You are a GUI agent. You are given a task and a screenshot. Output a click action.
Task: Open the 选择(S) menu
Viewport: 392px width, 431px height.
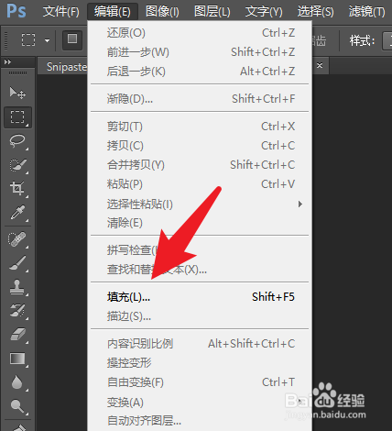315,12
